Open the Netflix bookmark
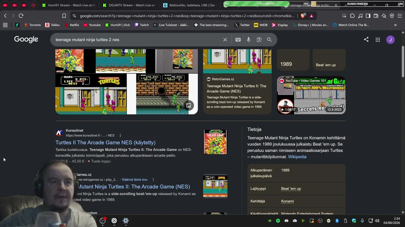 click(72, 25)
